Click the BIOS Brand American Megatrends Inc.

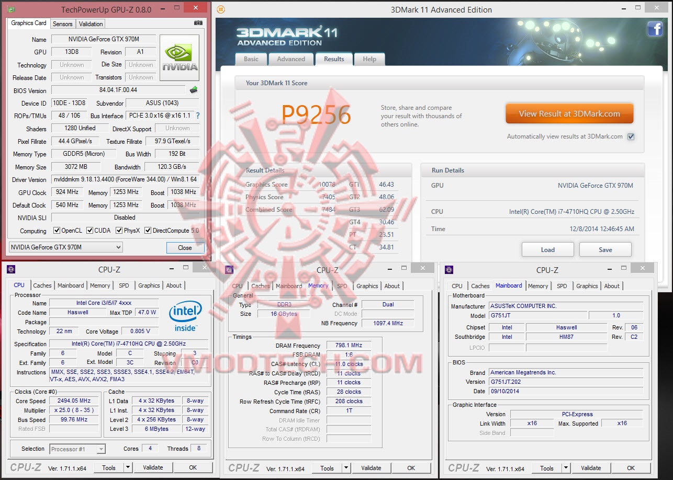(566, 372)
